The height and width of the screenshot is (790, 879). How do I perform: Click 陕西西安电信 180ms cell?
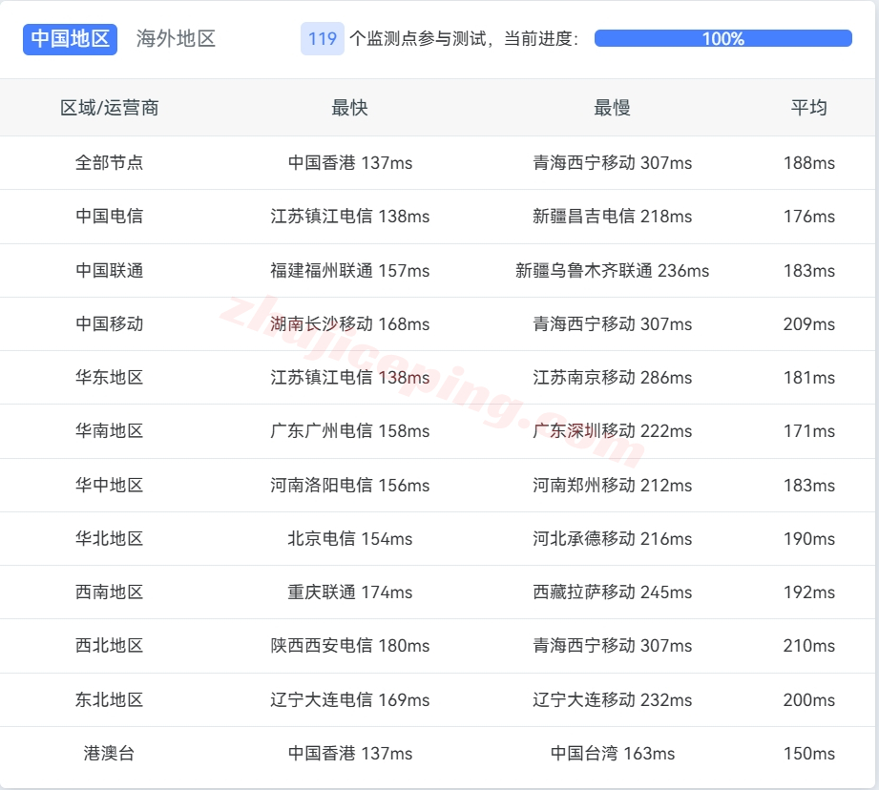[350, 645]
